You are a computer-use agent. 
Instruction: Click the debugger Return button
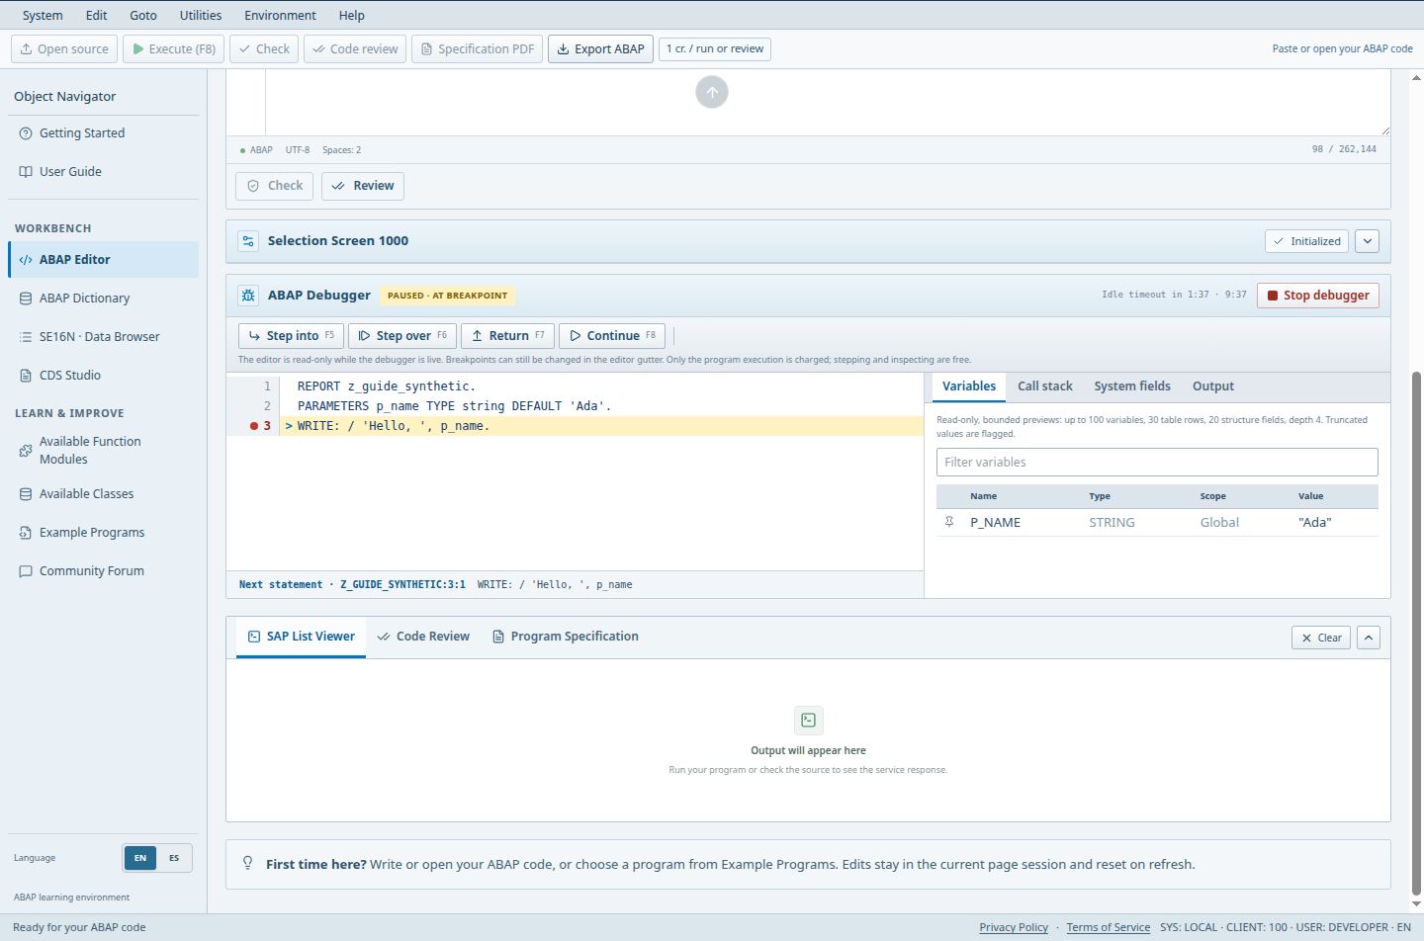(x=508, y=336)
